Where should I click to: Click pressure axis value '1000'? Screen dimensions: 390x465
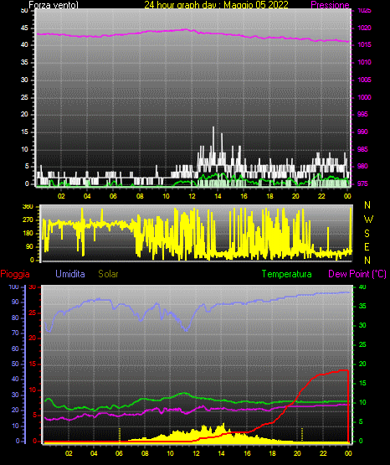click(x=364, y=97)
